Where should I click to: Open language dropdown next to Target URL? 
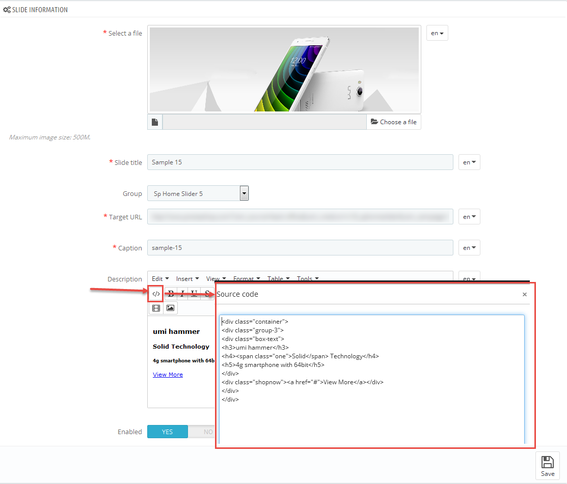[x=469, y=217]
